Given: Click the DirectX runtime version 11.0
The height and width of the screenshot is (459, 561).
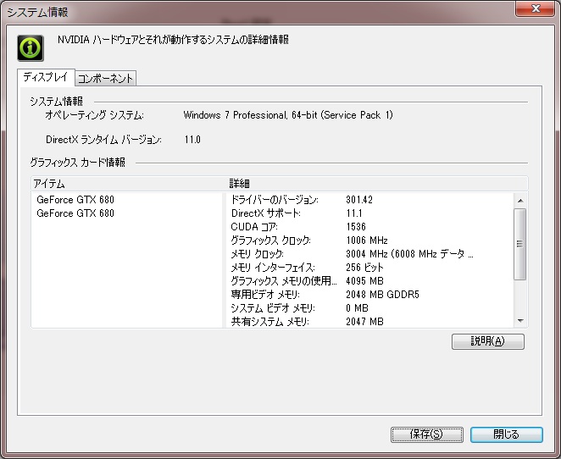Looking at the screenshot, I should [x=192, y=140].
